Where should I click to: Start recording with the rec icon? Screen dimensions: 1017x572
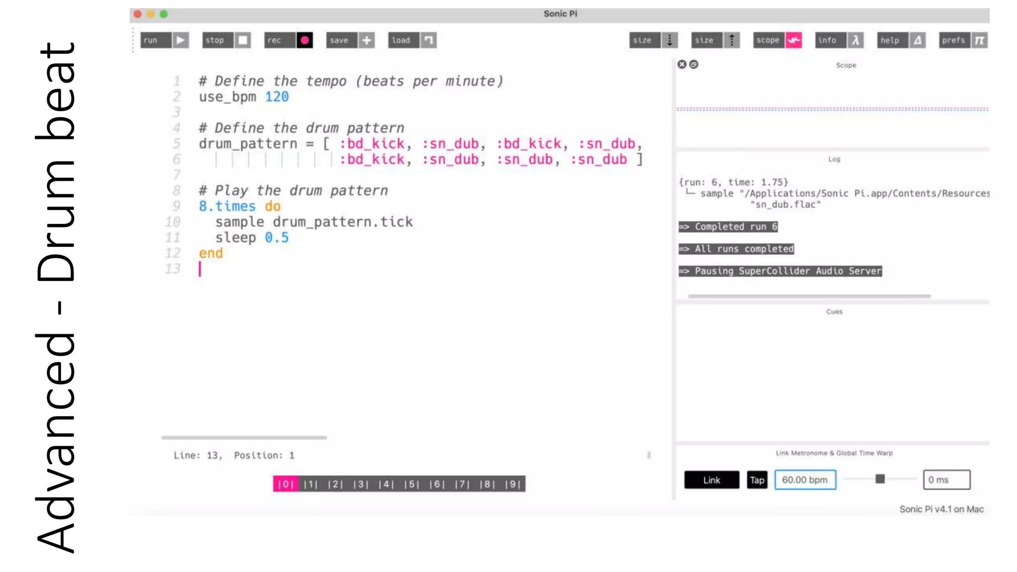(304, 40)
